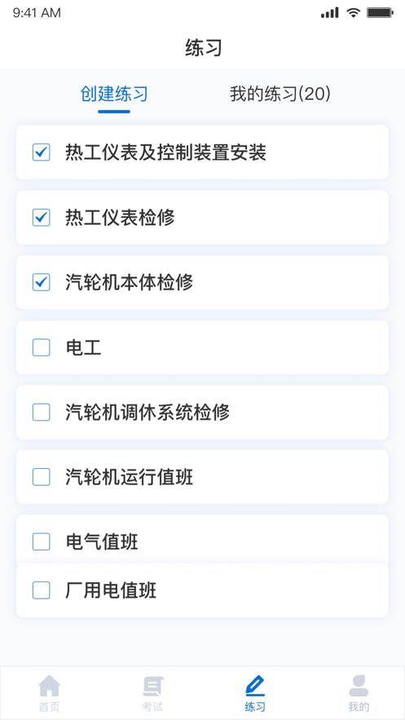405x720 pixels.
Task: Tap the 汽轮机运行值班 list card
Action: pos(202,477)
